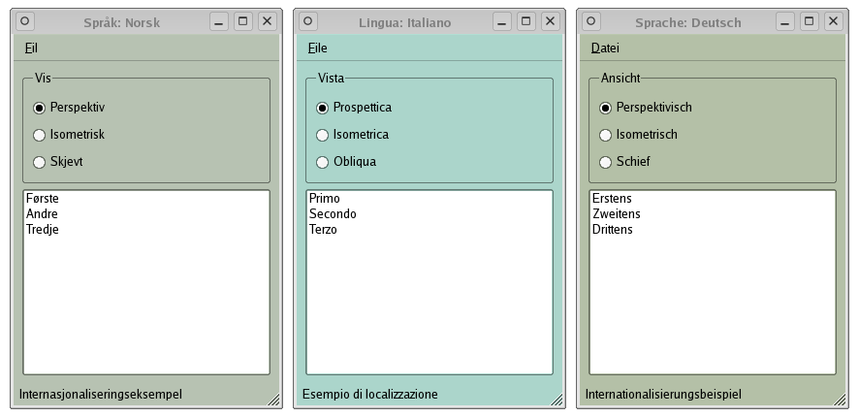
Task: Maximize the Lingua: Italiano window
Action: [x=525, y=21]
